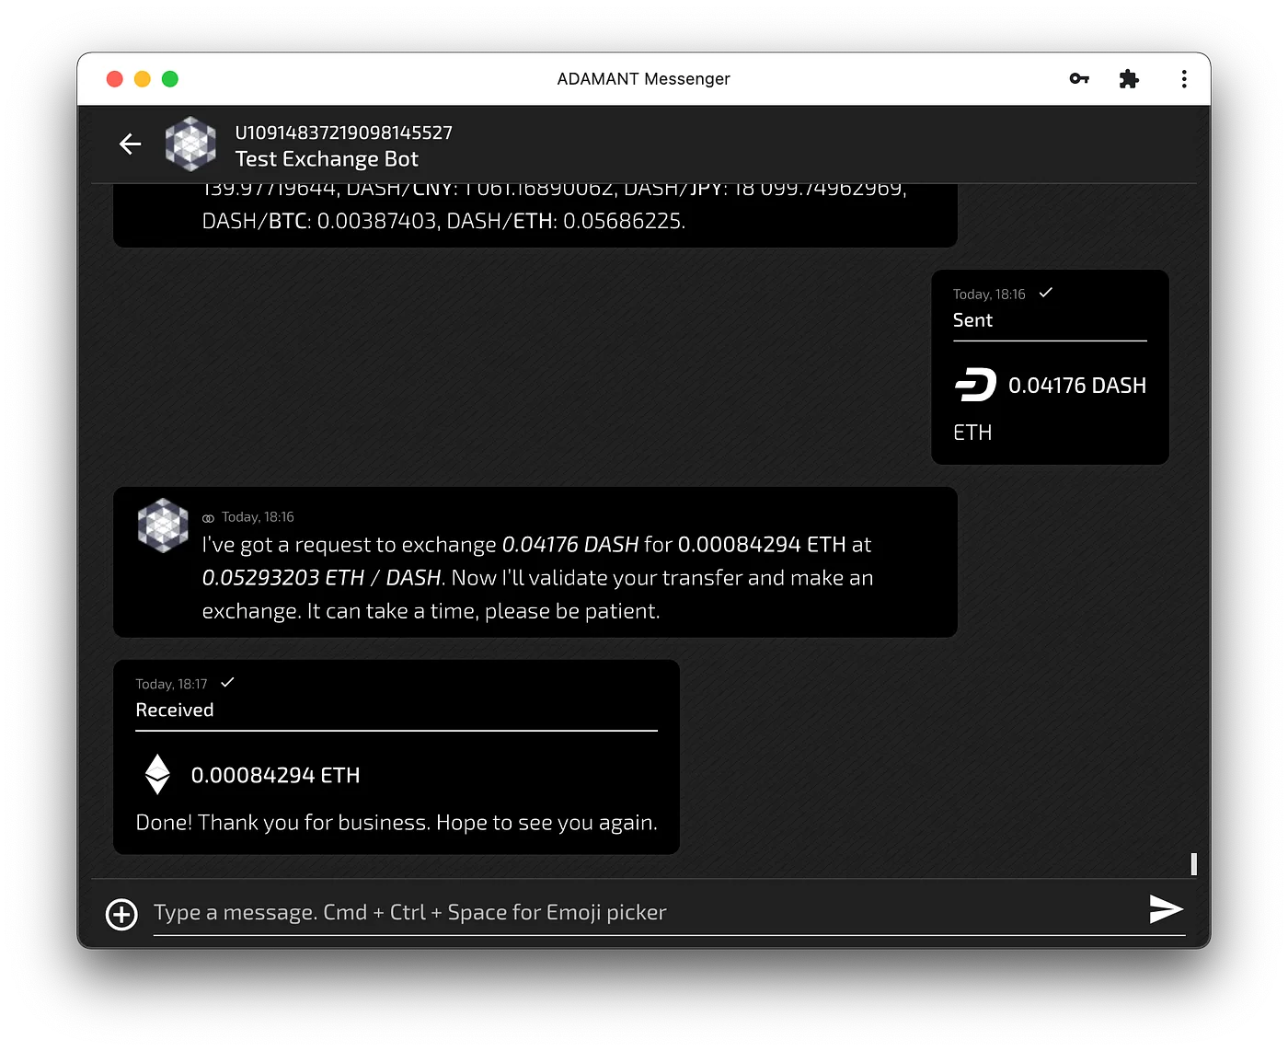1288x1051 pixels.
Task: Open the three-dot browser menu
Action: pyautogui.click(x=1184, y=79)
